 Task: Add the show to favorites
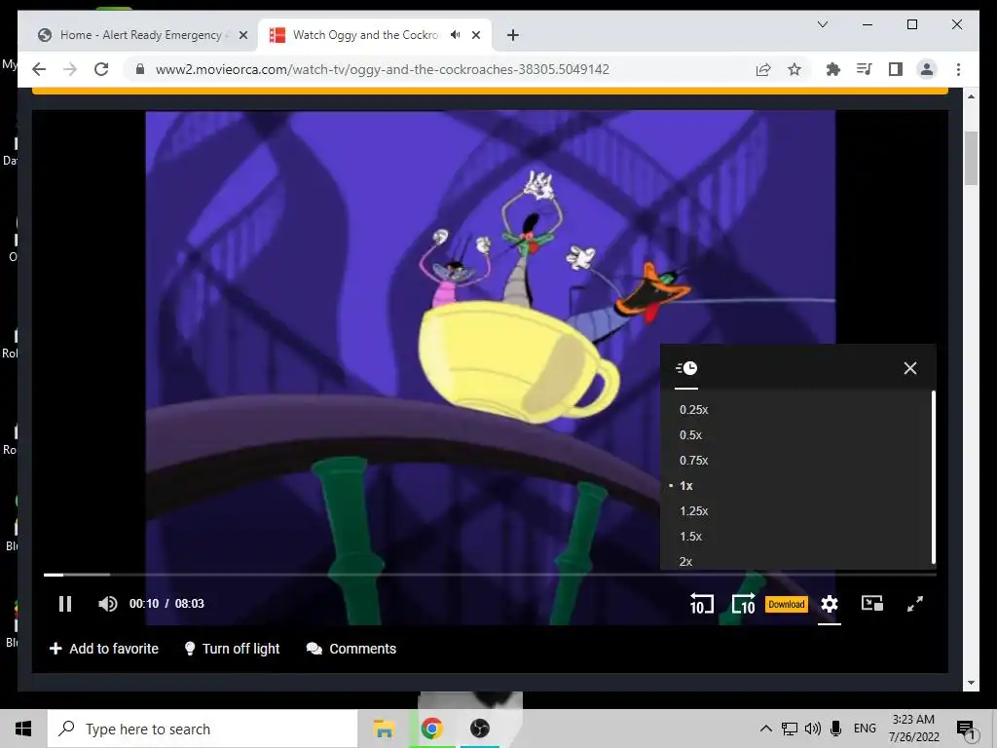click(103, 649)
